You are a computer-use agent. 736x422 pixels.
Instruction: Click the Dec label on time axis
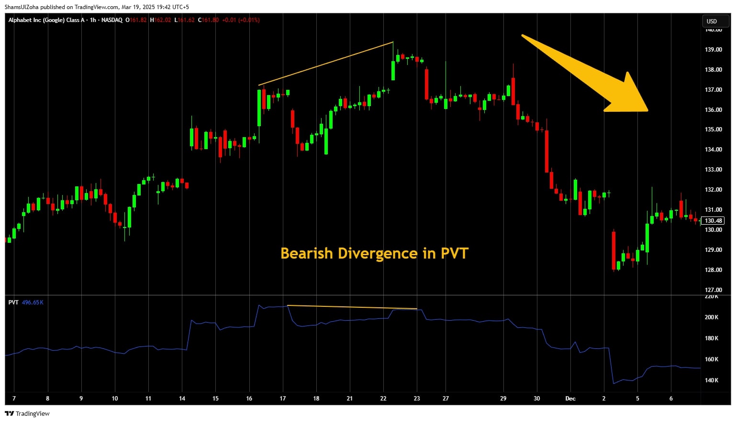coord(570,399)
